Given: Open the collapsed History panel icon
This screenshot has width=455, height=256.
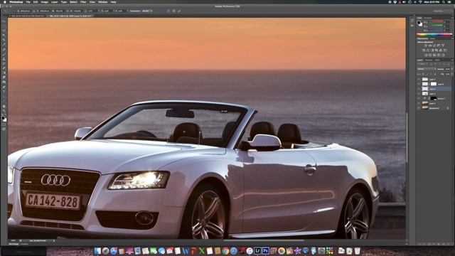Looking at the screenshot, I should 412,20.
